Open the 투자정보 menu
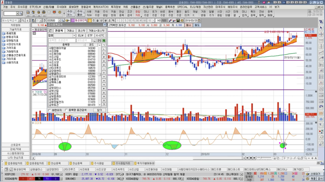 tap(116, 7)
